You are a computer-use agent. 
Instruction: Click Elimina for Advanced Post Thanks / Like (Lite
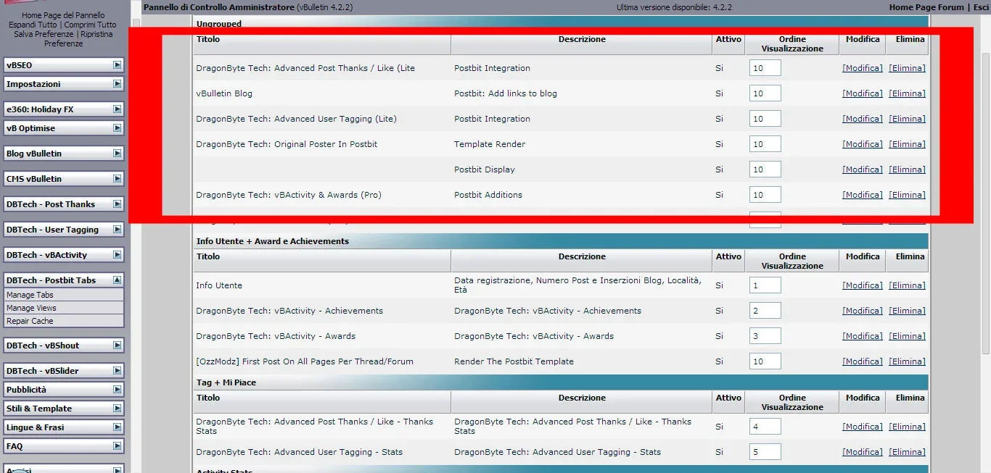click(908, 68)
